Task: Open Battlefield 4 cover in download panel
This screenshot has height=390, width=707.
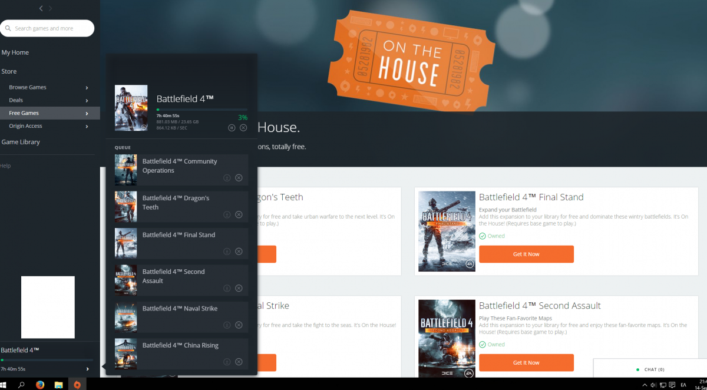Action: 131,108
